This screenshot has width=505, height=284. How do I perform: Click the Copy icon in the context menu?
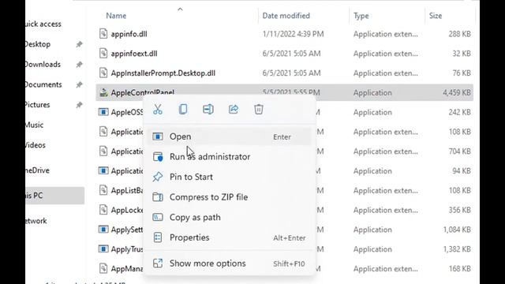click(183, 110)
